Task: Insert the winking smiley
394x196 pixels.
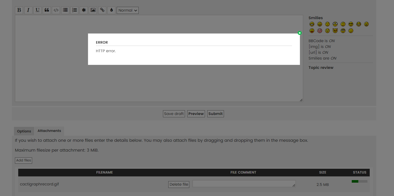Action: click(x=351, y=31)
